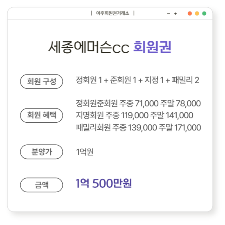
Task: Click the left vertical bar beside title
Action: [x=92, y=13]
